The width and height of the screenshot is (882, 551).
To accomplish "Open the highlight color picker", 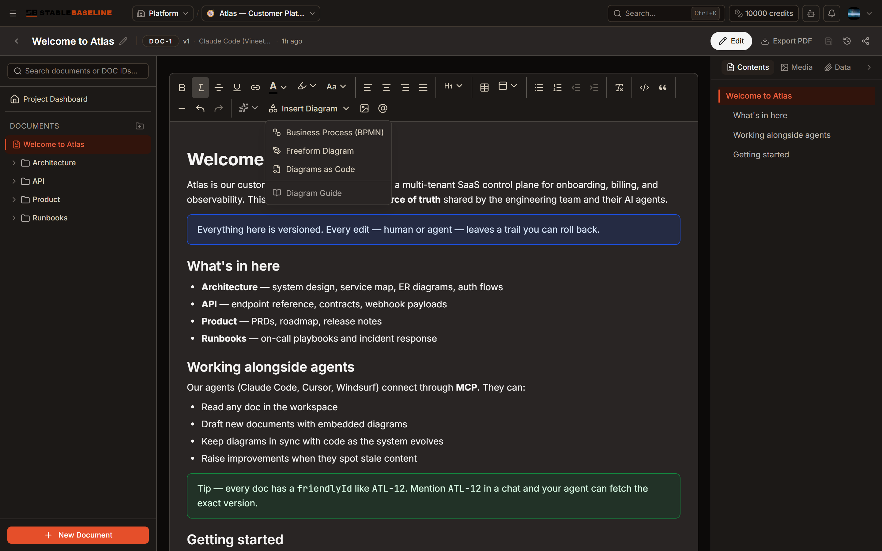I will pos(307,87).
